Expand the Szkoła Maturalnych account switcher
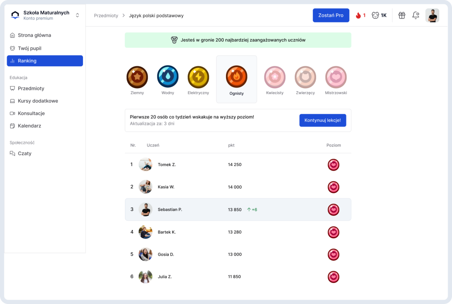 [77, 15]
